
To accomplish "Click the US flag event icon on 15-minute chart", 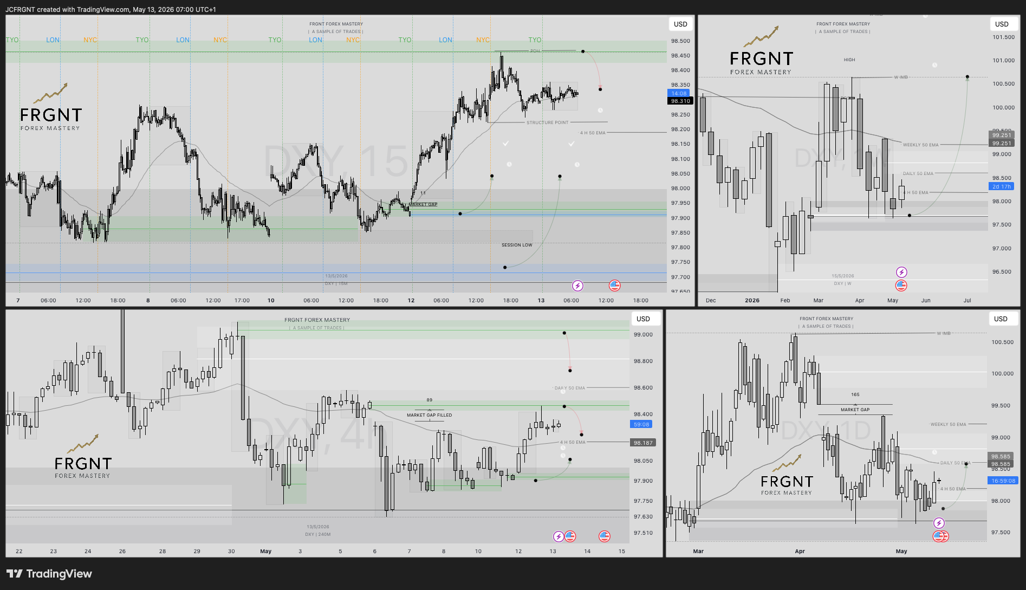I will [x=614, y=286].
